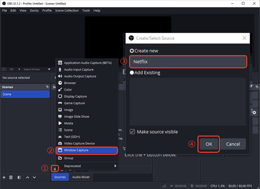Choose the Media source play icon

click(60, 123)
